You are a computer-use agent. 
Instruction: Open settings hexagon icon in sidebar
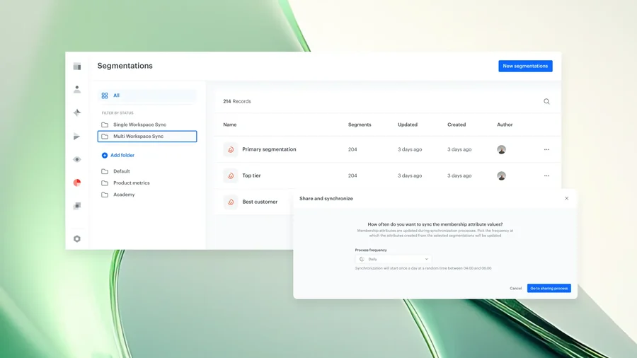coord(76,238)
